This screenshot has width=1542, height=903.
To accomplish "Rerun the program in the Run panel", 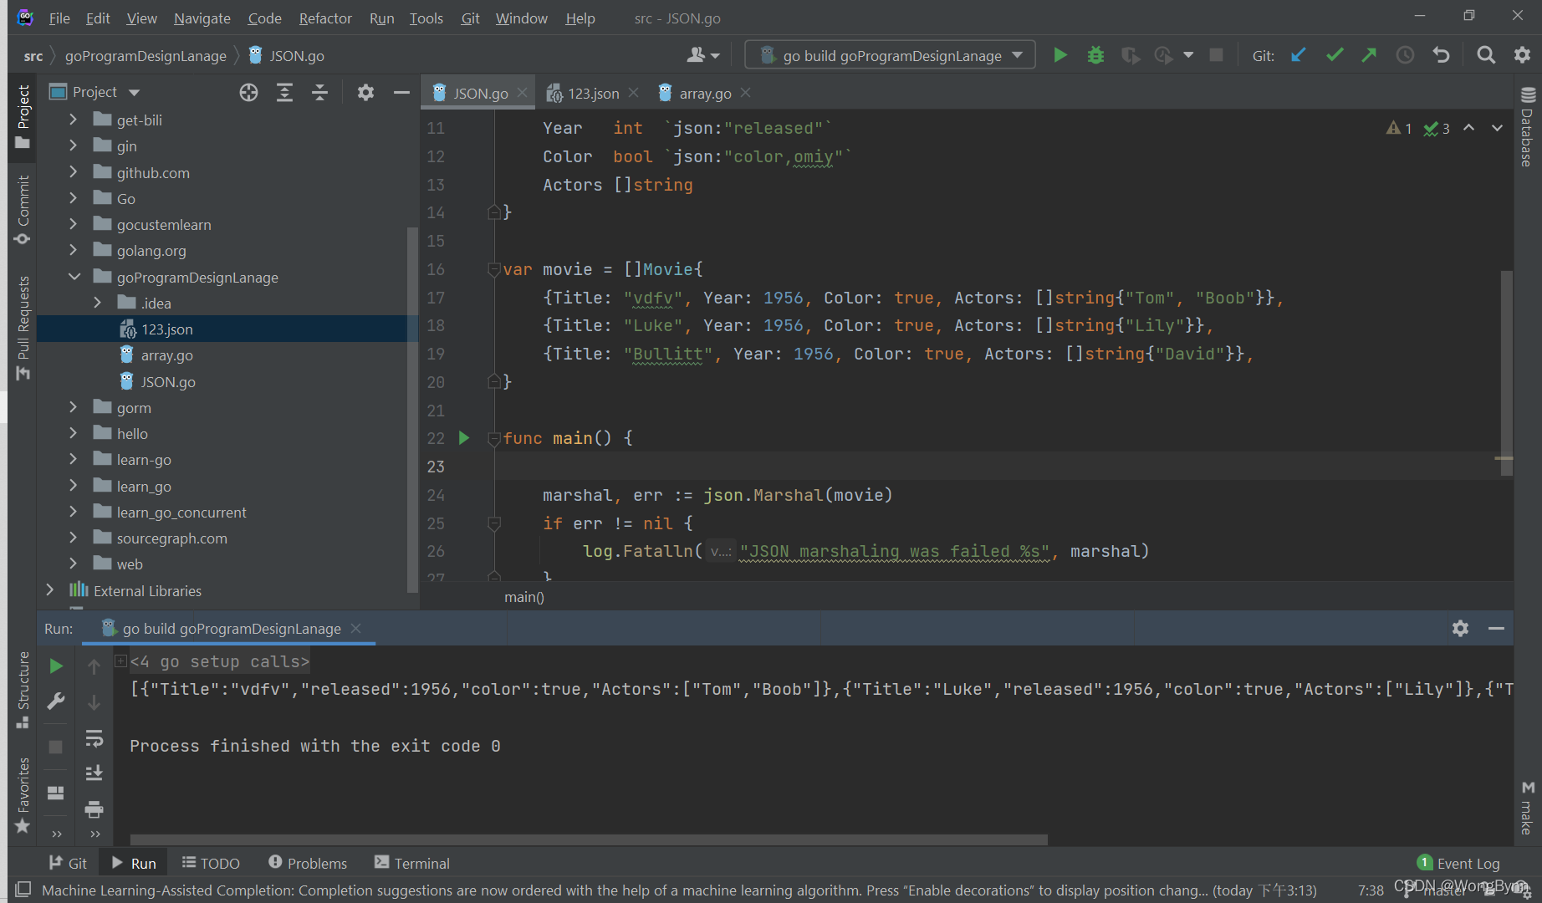I will 55,666.
